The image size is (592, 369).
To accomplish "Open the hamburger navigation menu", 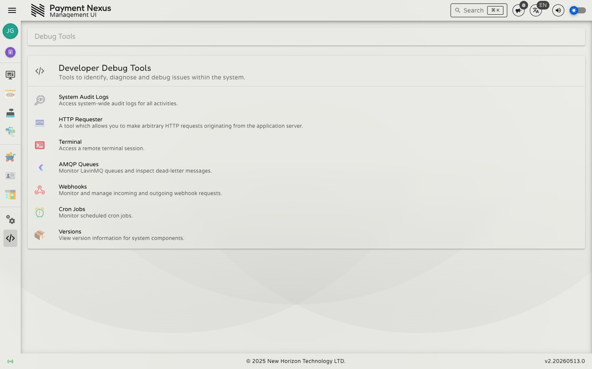I will coord(12,10).
